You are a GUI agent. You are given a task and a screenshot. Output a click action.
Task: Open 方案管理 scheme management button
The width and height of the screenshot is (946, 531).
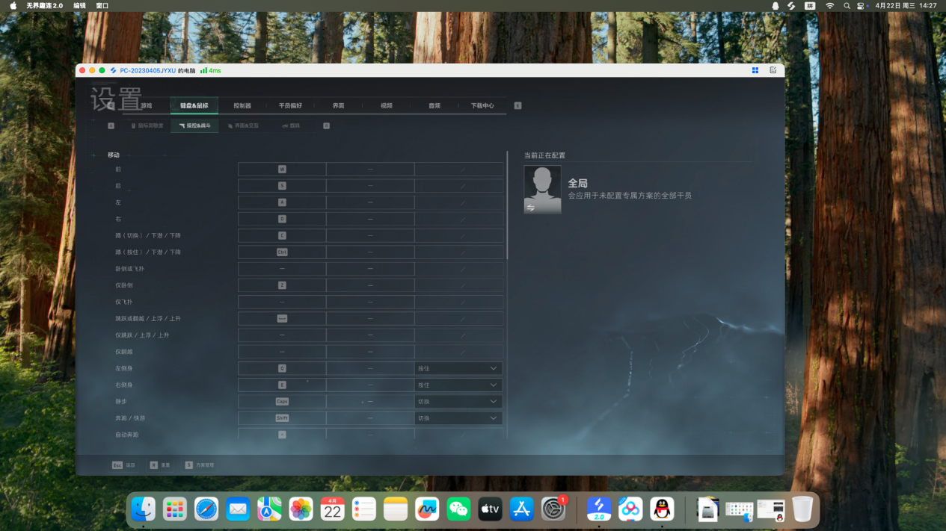point(200,465)
